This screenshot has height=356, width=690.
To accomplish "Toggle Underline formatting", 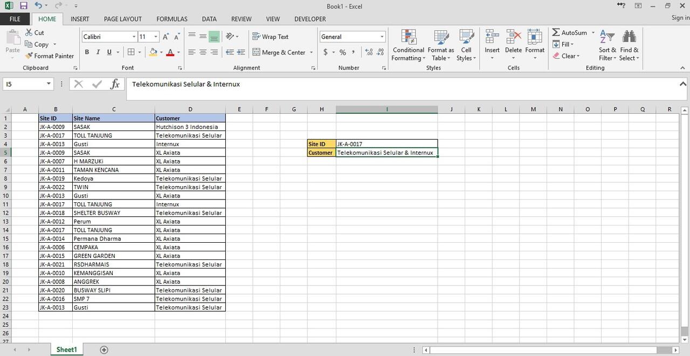I will click(x=109, y=52).
